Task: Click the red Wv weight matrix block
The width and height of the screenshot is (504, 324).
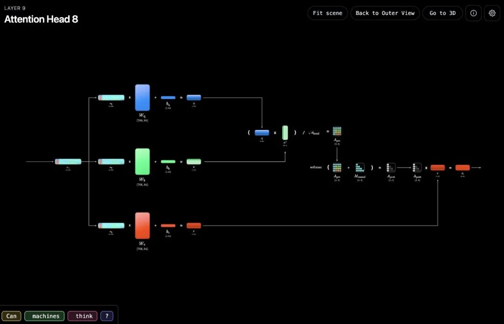Action: 142,225
